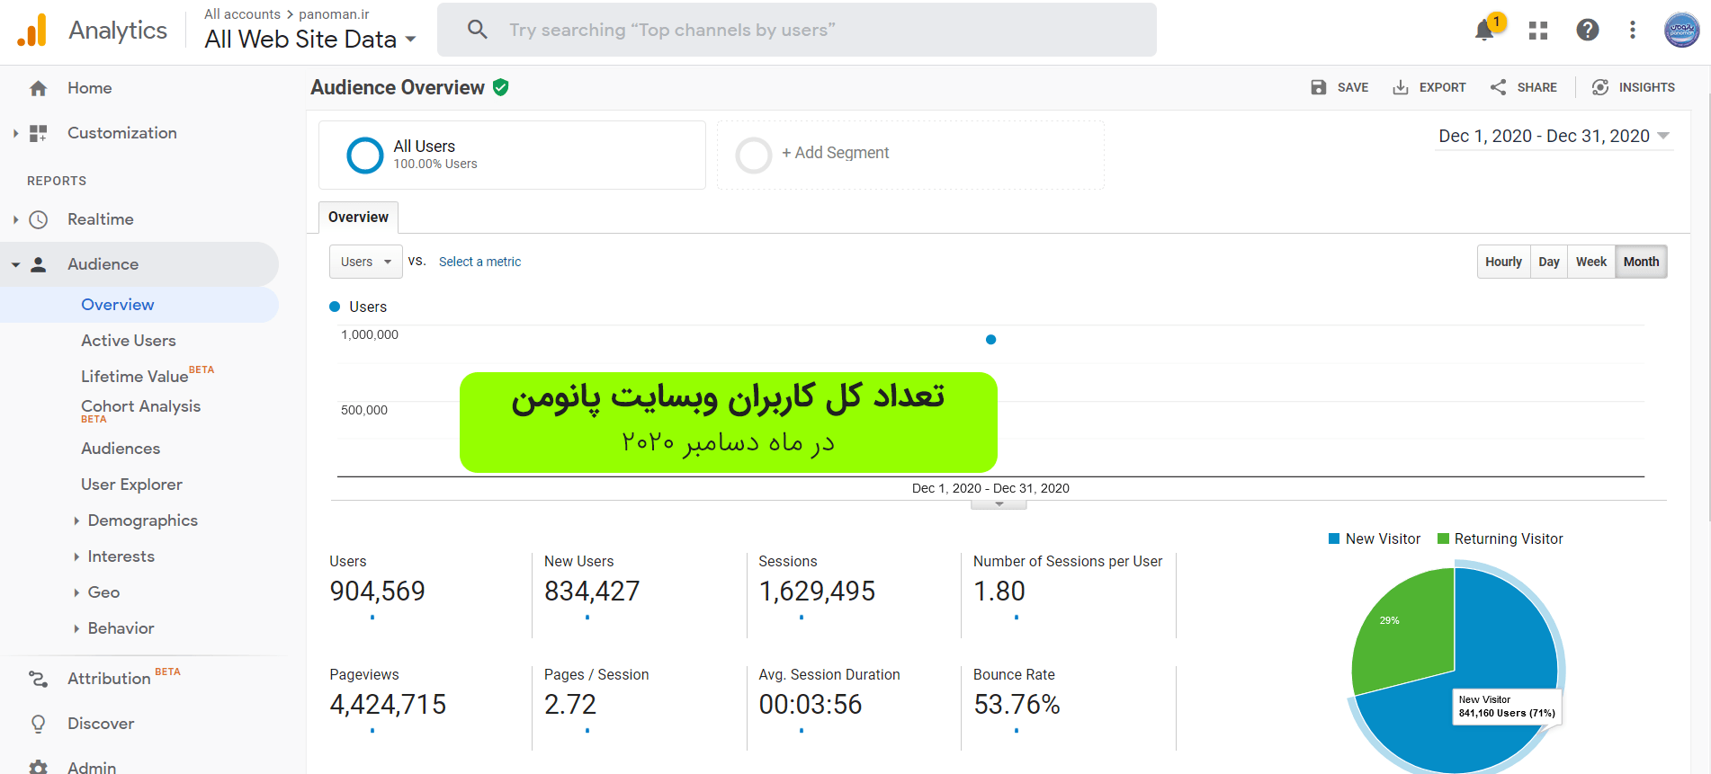Image resolution: width=1711 pixels, height=774 pixels.
Task: Click the All accounts breadcrumb
Action: click(x=242, y=14)
